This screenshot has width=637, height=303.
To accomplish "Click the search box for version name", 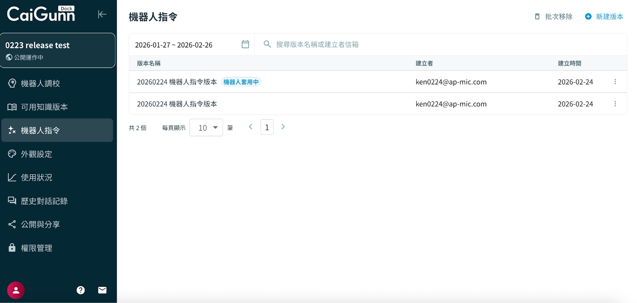I will coord(438,45).
